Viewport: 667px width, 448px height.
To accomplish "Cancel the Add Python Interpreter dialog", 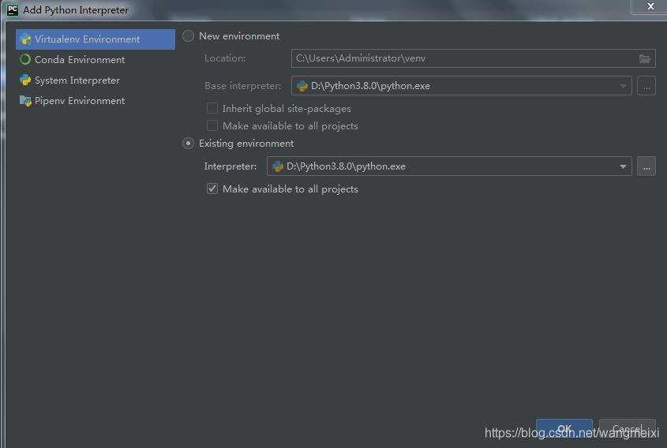I will click(628, 428).
